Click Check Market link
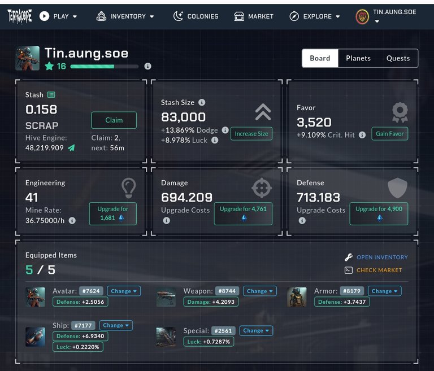 pos(379,270)
